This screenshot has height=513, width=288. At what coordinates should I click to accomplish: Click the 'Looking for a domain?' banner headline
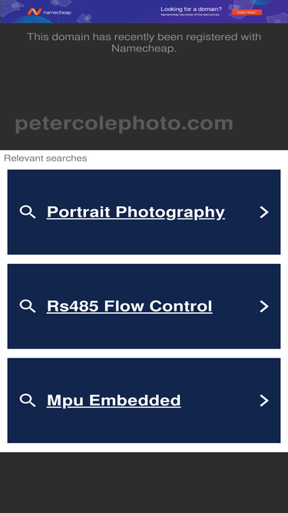point(191,8)
